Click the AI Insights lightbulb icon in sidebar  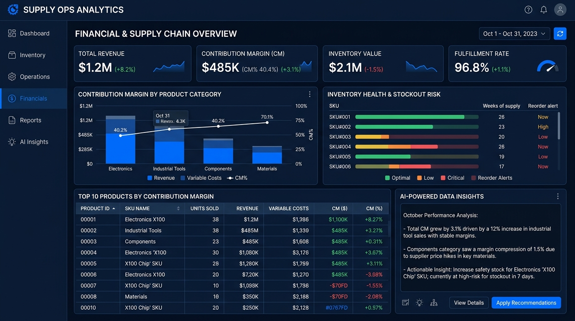point(12,142)
